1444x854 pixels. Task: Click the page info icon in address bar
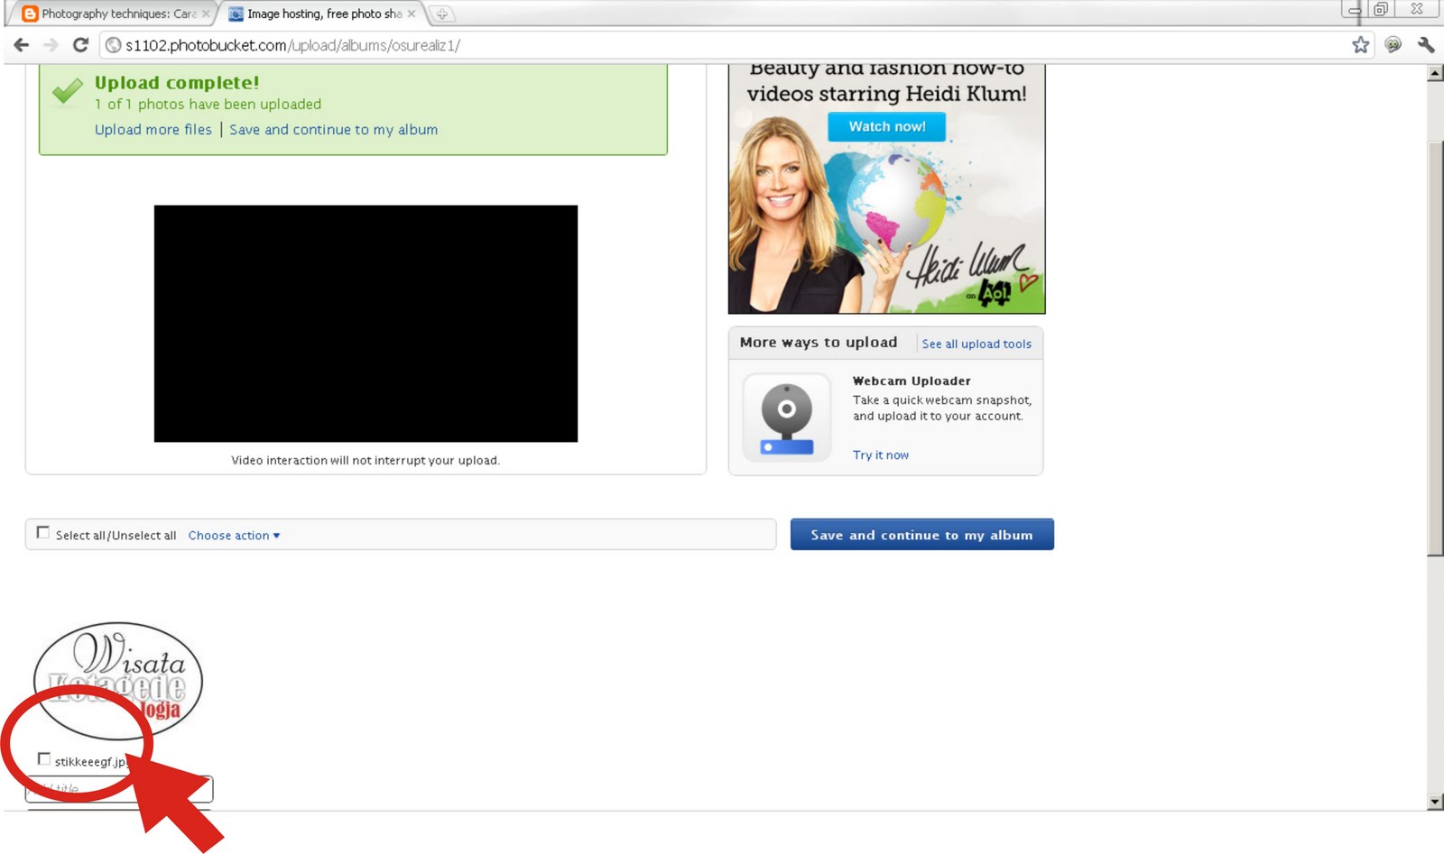(x=114, y=45)
